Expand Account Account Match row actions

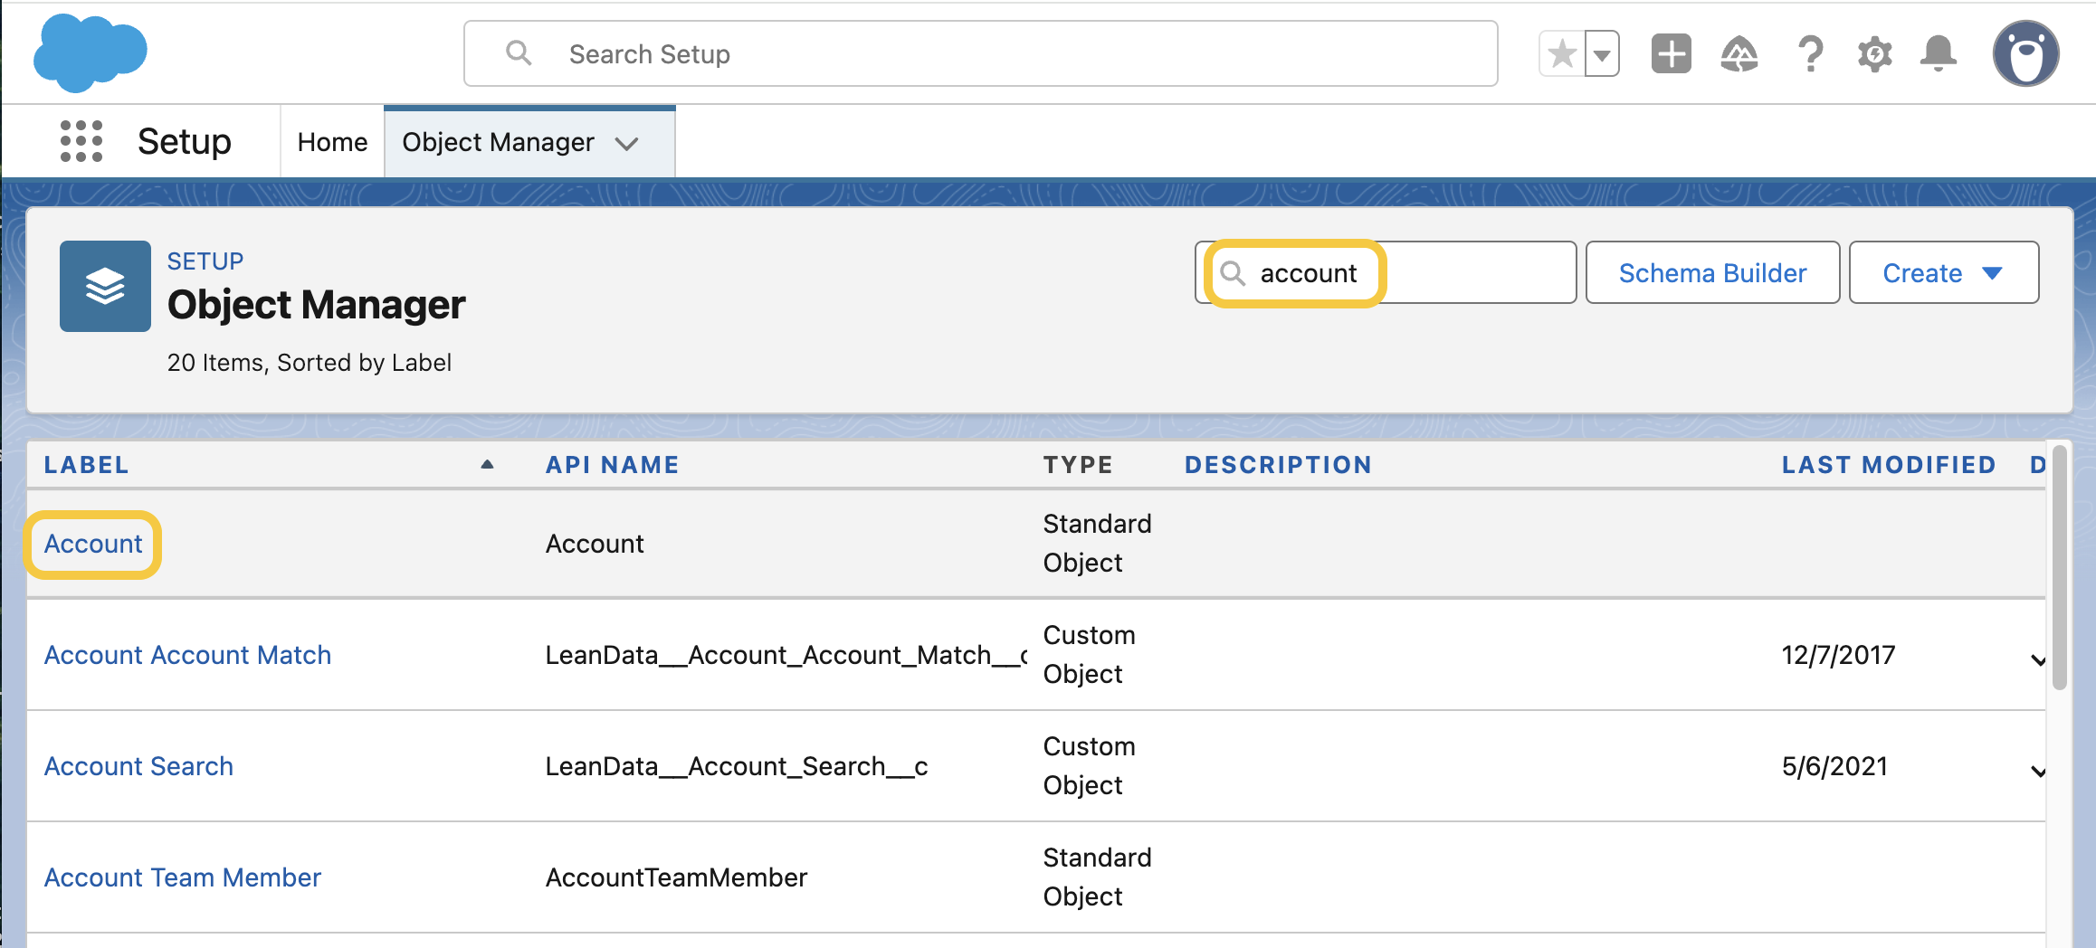(x=2037, y=659)
